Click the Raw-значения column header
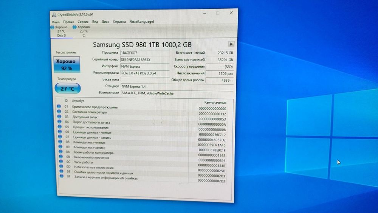Viewport: 378px width, 213px height. pos(215,103)
